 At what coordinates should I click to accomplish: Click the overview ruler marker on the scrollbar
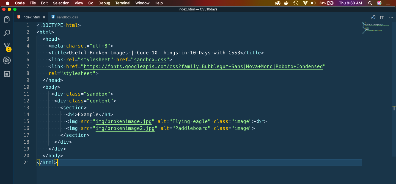pos(394,108)
